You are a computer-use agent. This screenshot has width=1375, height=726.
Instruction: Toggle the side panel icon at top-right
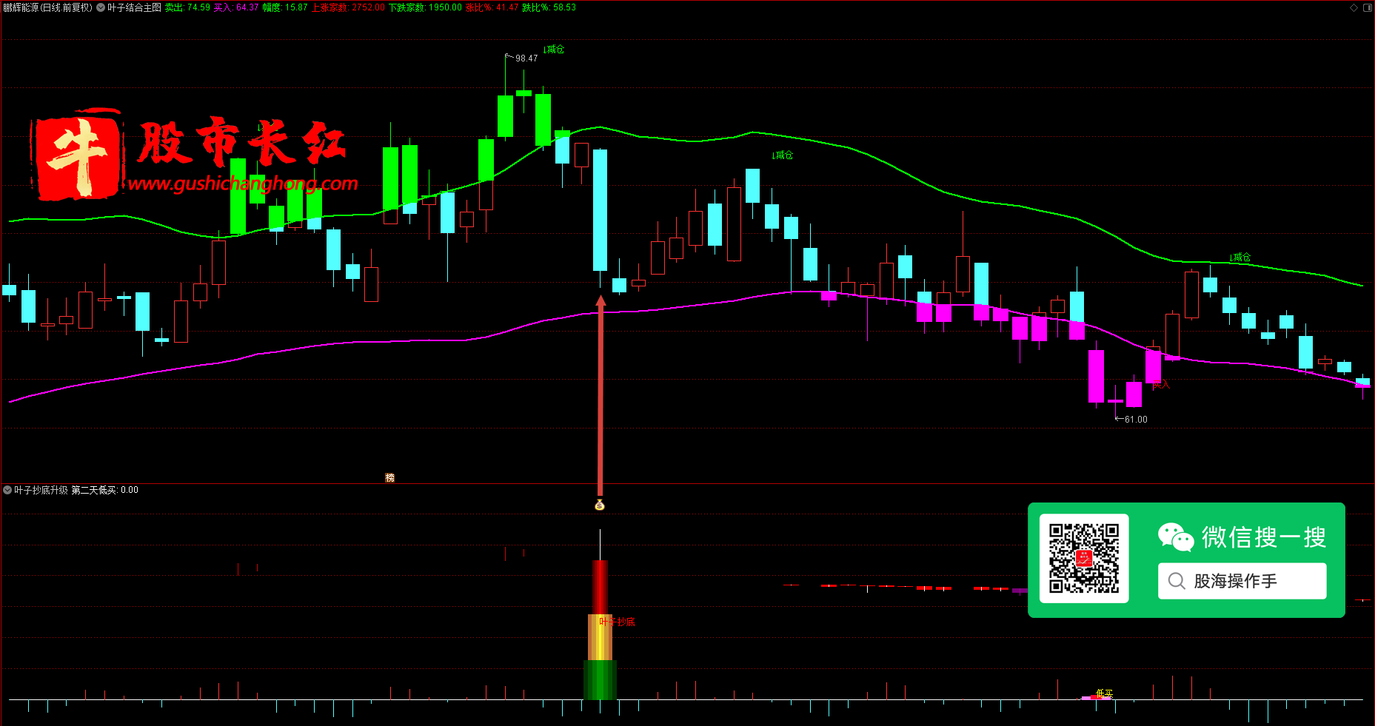click(x=1368, y=7)
